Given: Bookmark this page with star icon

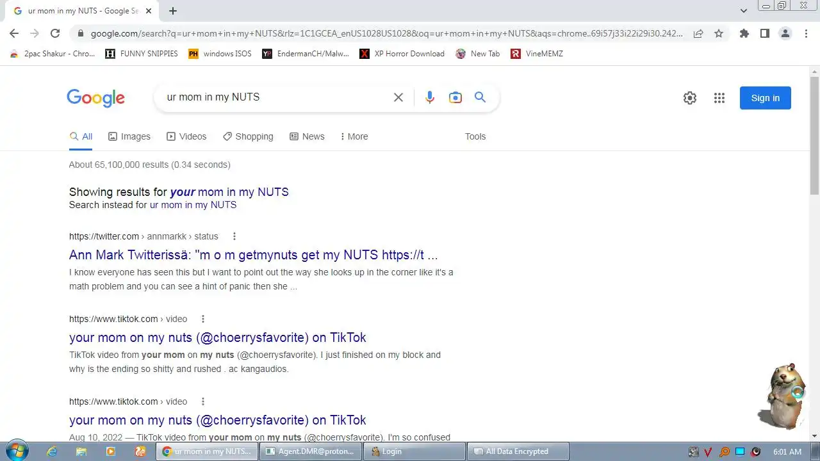Looking at the screenshot, I should point(719,33).
